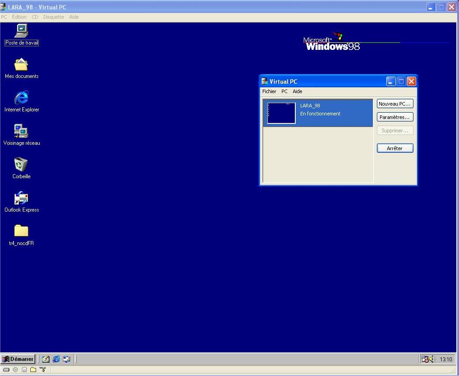Click the Virtual PC console title icon
This screenshot has height=376, width=459.
[265, 81]
